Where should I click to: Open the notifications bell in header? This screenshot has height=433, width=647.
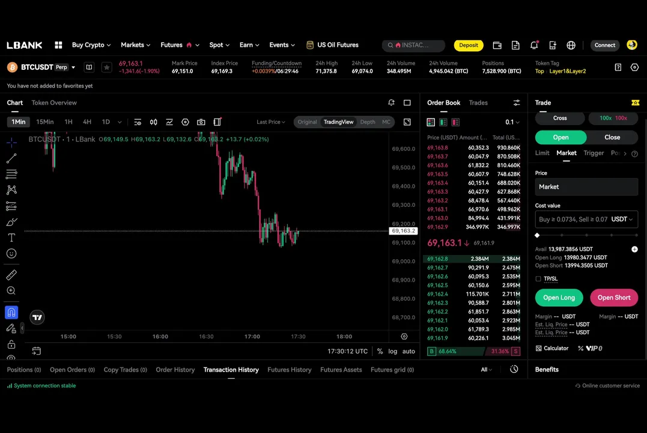[534, 45]
